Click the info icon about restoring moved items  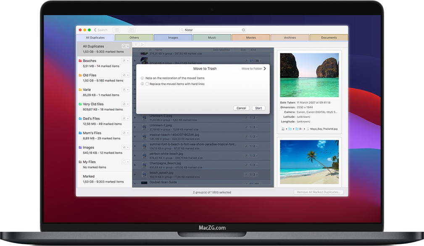tap(142, 78)
